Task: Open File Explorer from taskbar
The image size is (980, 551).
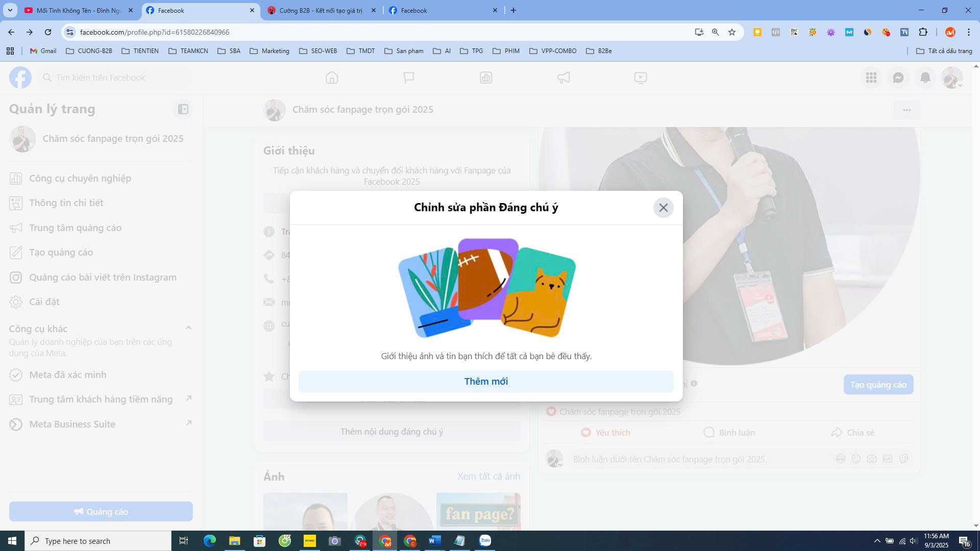Action: pyautogui.click(x=234, y=541)
